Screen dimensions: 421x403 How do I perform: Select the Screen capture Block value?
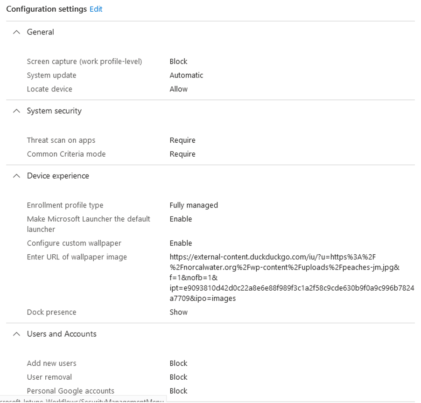tap(178, 62)
